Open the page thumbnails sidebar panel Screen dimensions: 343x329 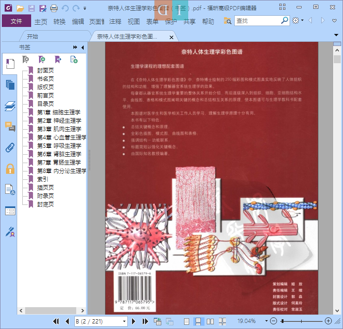pyautogui.click(x=10, y=85)
